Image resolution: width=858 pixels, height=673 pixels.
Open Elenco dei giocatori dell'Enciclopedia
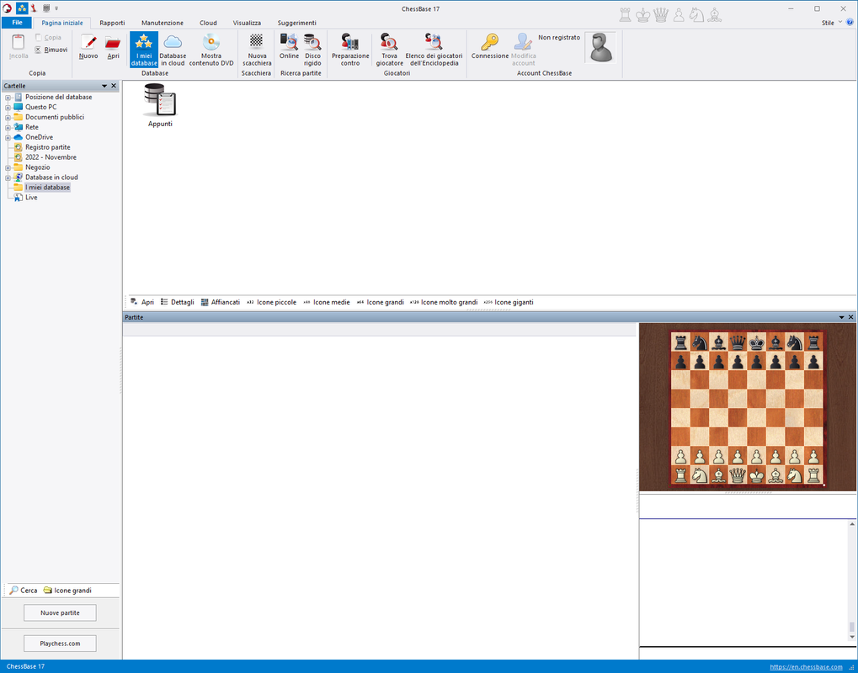pyautogui.click(x=434, y=49)
